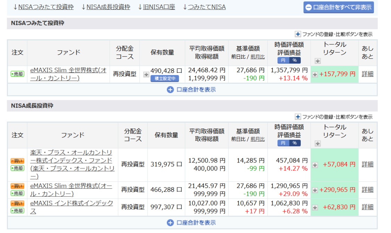Click 買い icon for eMAXIS インド株式 fund
The image size is (391, 233).
[x=17, y=203]
